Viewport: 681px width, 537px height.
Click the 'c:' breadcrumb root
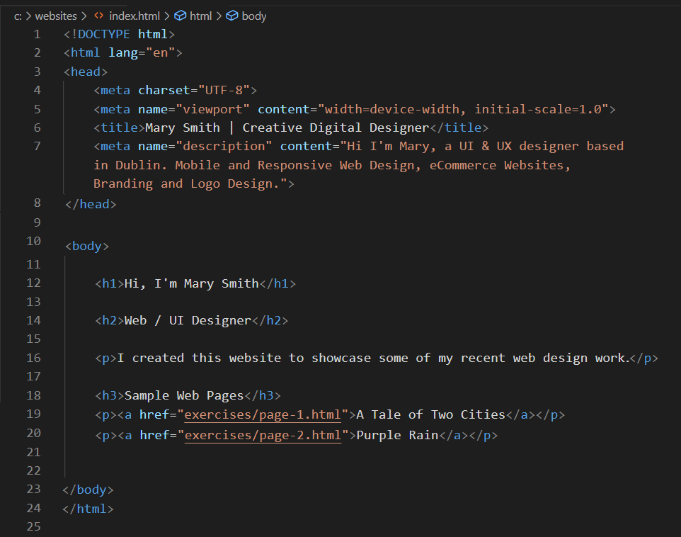18,16
